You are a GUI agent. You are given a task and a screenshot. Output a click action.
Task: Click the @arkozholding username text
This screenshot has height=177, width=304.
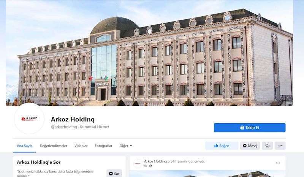click(64, 127)
